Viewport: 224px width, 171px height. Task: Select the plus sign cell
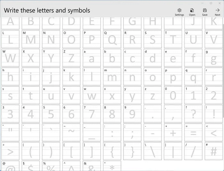tap(173, 132)
